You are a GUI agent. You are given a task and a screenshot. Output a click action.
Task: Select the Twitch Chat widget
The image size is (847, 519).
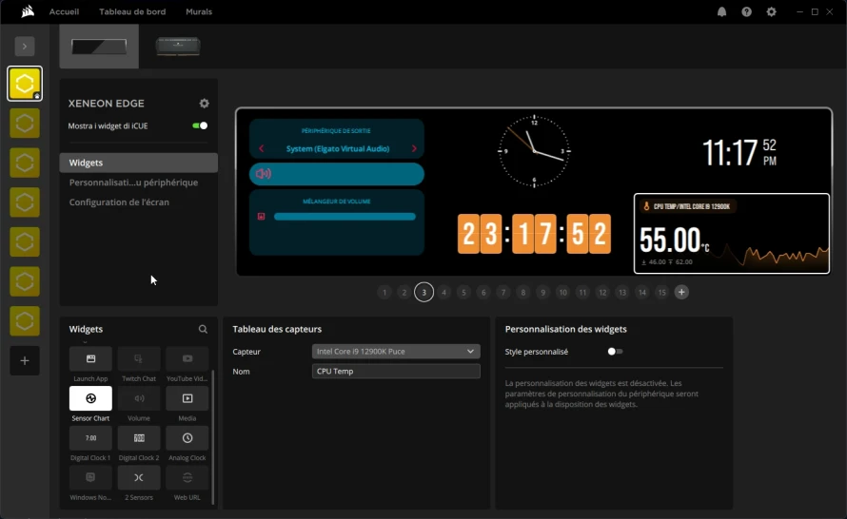click(x=139, y=358)
